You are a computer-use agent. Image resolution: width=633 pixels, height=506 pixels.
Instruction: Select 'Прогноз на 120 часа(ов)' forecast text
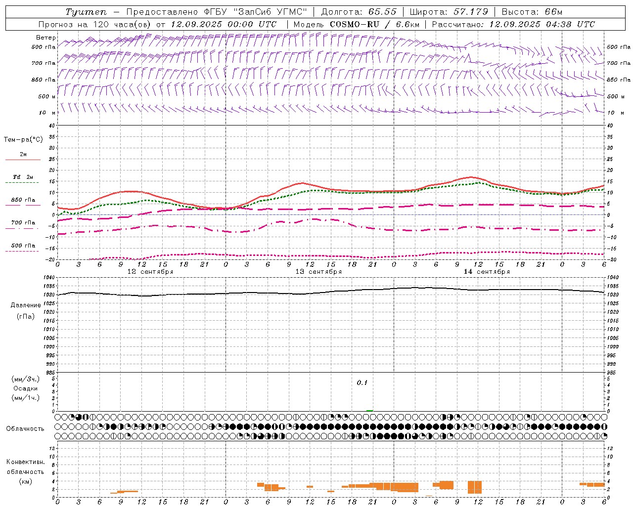[95, 24]
